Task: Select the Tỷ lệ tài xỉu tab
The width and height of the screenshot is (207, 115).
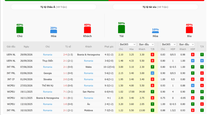Action: (155, 7)
